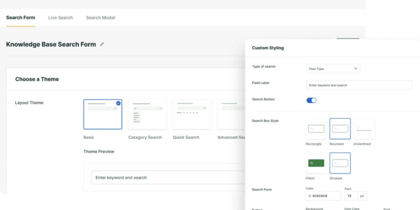The image size is (420, 210).
Task: Choose the Underlined search box style
Action: [x=364, y=129]
